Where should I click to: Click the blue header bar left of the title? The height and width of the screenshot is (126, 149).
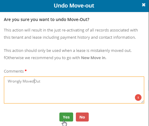coord(26,6)
